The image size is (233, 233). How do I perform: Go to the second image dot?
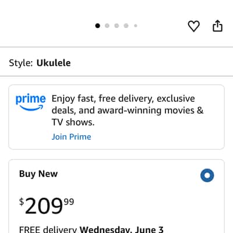click(x=107, y=26)
